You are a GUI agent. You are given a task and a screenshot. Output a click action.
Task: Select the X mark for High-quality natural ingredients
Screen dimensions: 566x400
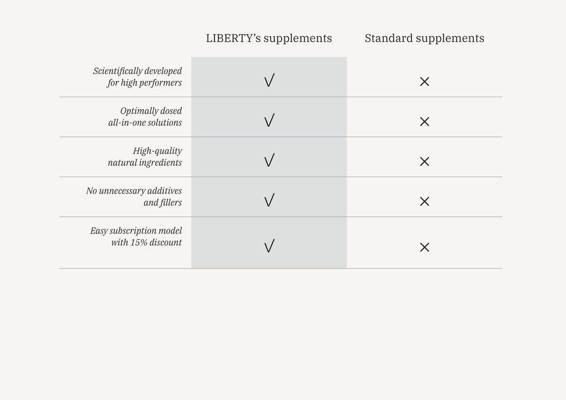point(424,161)
